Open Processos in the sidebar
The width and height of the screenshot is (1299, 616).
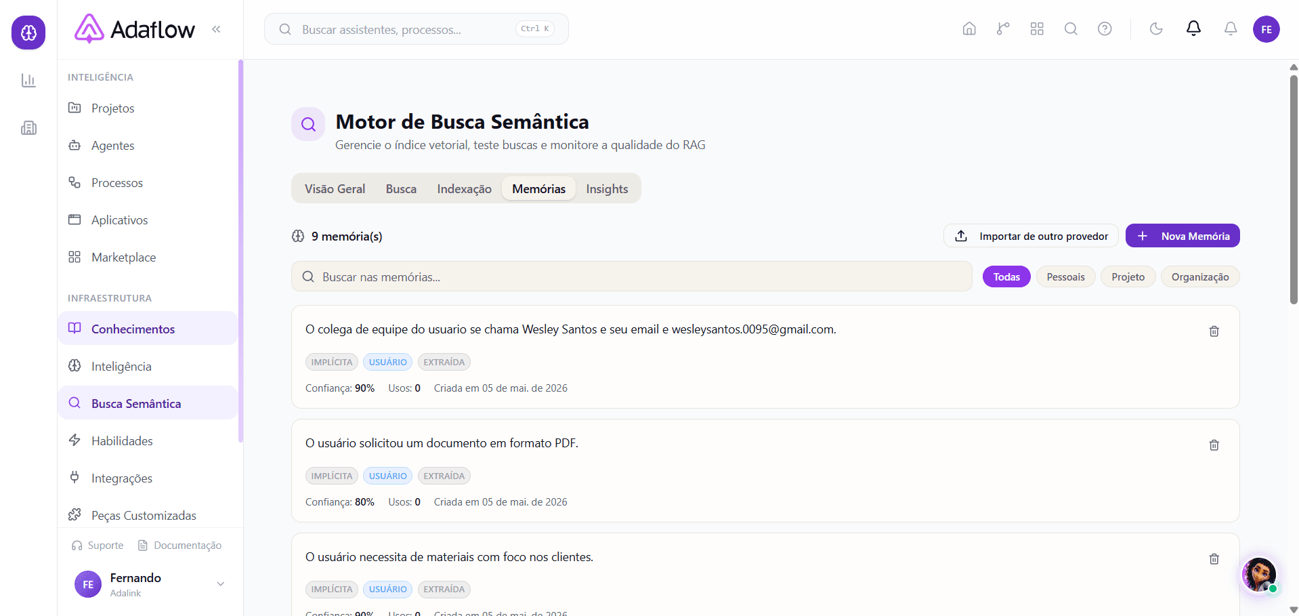pos(148,183)
